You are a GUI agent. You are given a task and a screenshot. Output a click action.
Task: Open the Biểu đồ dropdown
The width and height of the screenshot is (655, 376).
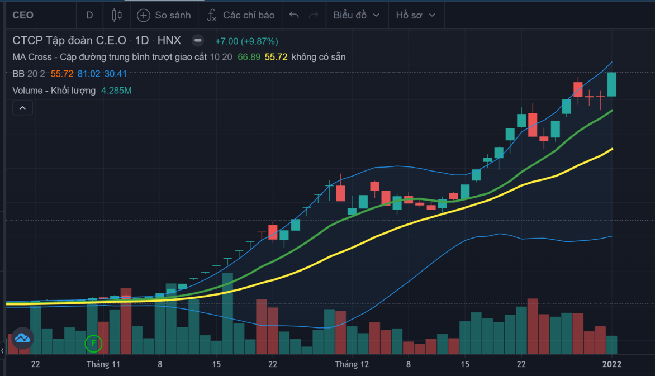tap(357, 15)
